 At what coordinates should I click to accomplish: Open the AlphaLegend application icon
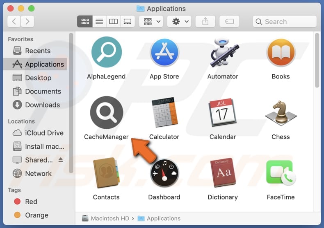(106, 52)
